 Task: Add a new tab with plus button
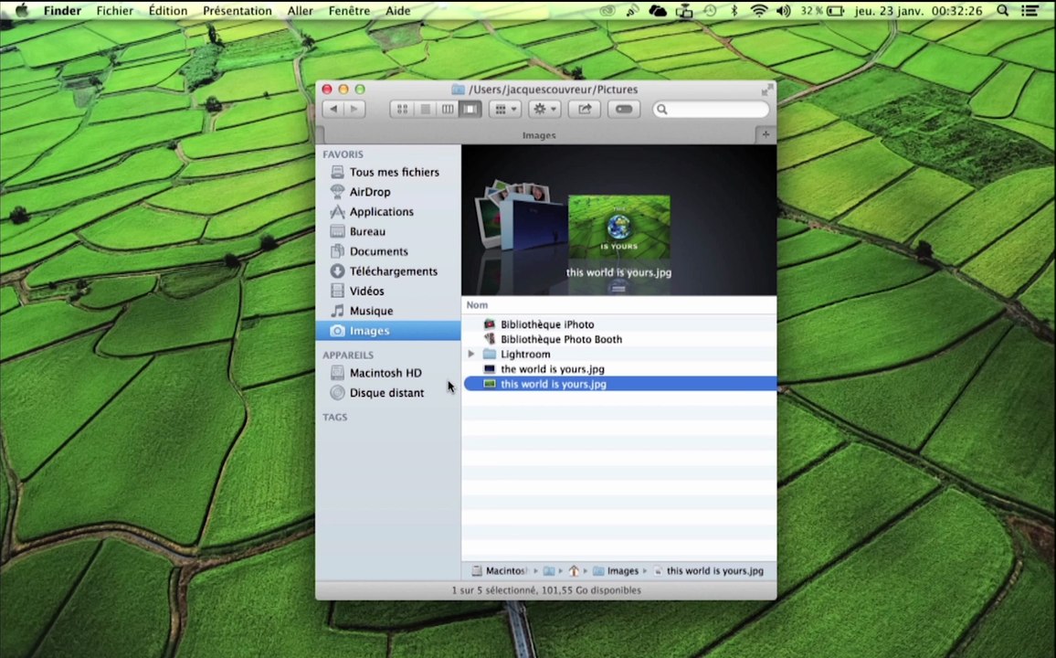coord(766,134)
